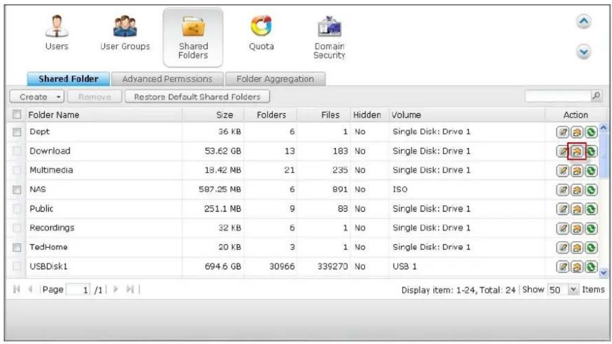Screen dimensions: 612x344
Task: Refresh the NAS folder
Action: pos(591,190)
